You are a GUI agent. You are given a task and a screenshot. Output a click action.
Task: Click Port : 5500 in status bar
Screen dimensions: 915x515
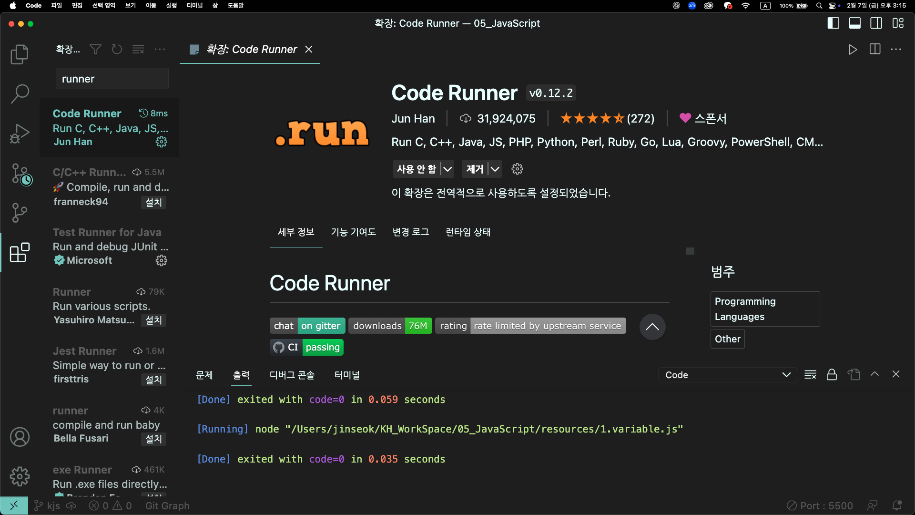coord(820,505)
